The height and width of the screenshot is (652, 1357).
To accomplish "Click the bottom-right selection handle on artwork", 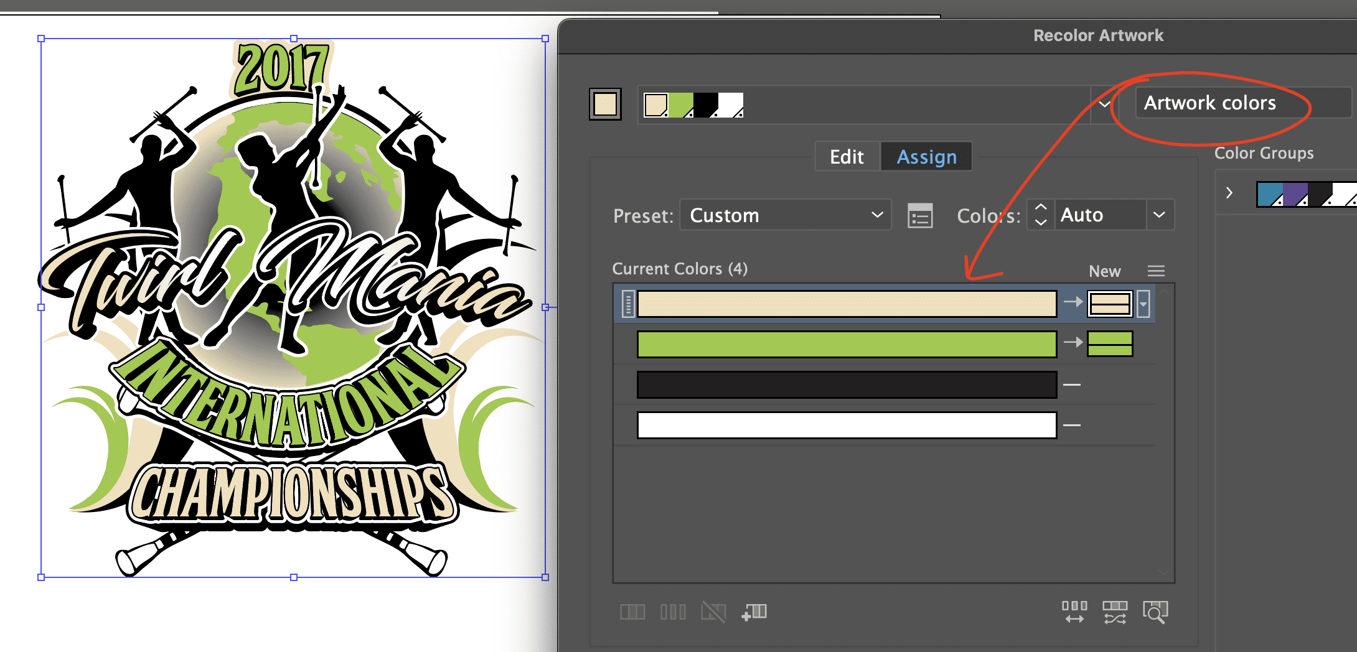I will point(545,577).
